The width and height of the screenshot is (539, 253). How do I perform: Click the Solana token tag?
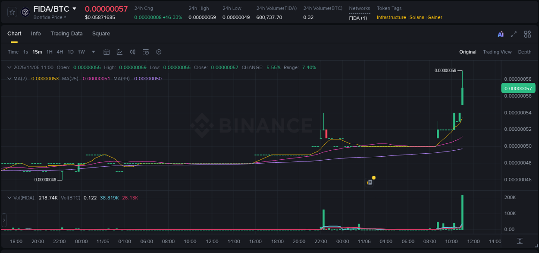click(x=417, y=17)
